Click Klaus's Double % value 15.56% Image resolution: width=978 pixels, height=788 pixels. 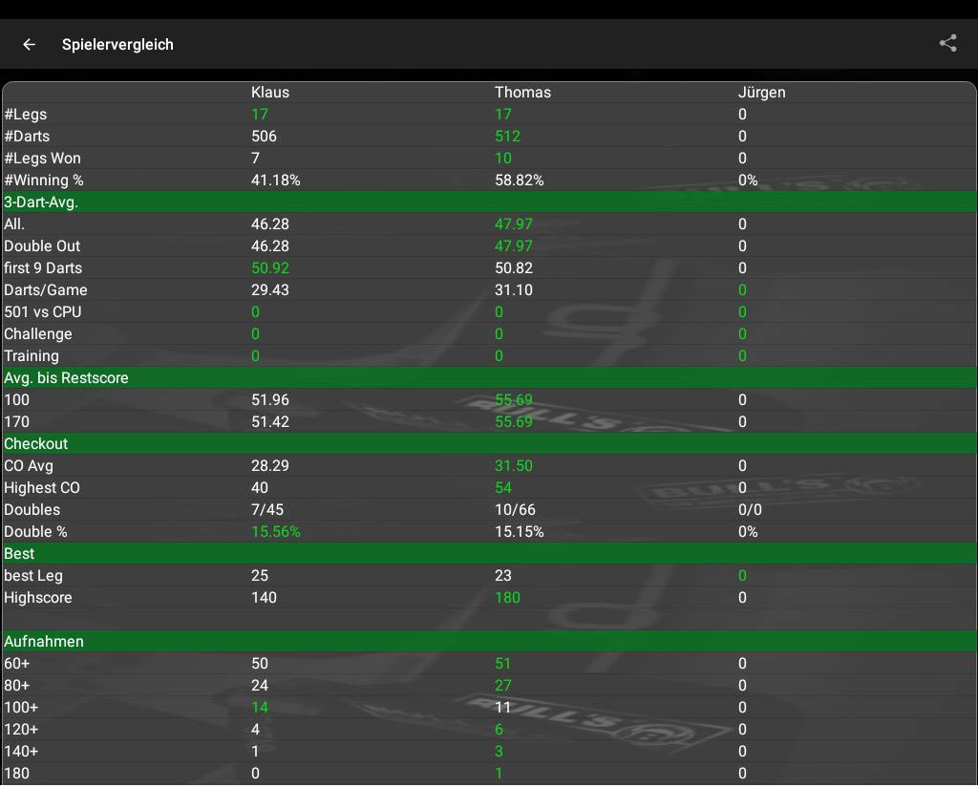pyautogui.click(x=275, y=532)
